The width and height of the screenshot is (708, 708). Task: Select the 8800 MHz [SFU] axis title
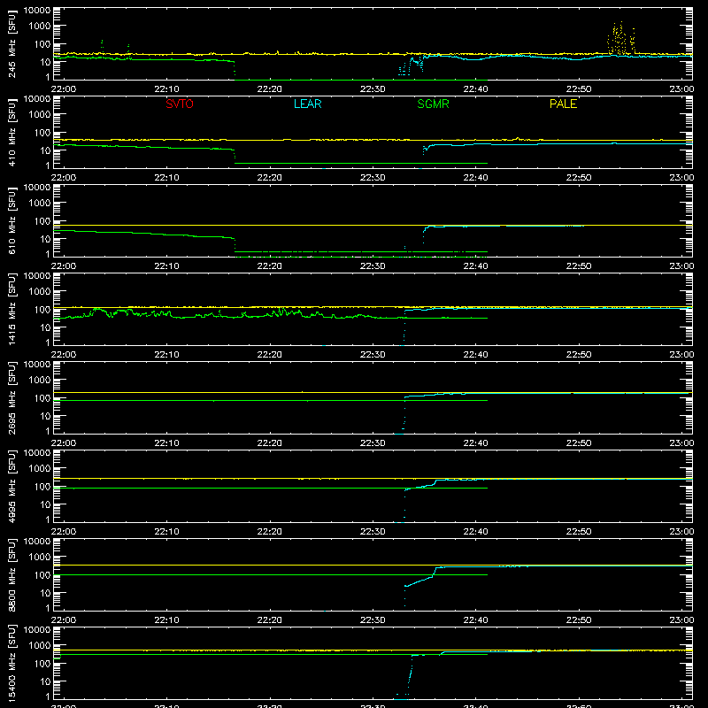pos(12,575)
